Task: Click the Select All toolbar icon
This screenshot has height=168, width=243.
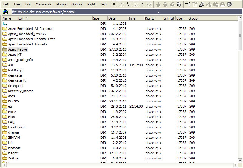Action: [114, 4]
